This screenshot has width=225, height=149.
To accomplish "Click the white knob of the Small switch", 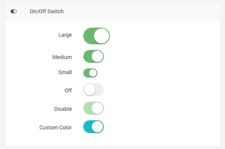I will (93, 73).
